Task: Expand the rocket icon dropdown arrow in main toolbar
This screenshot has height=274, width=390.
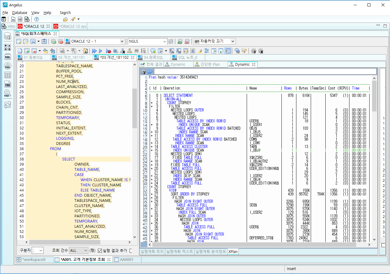Action: coord(79,19)
